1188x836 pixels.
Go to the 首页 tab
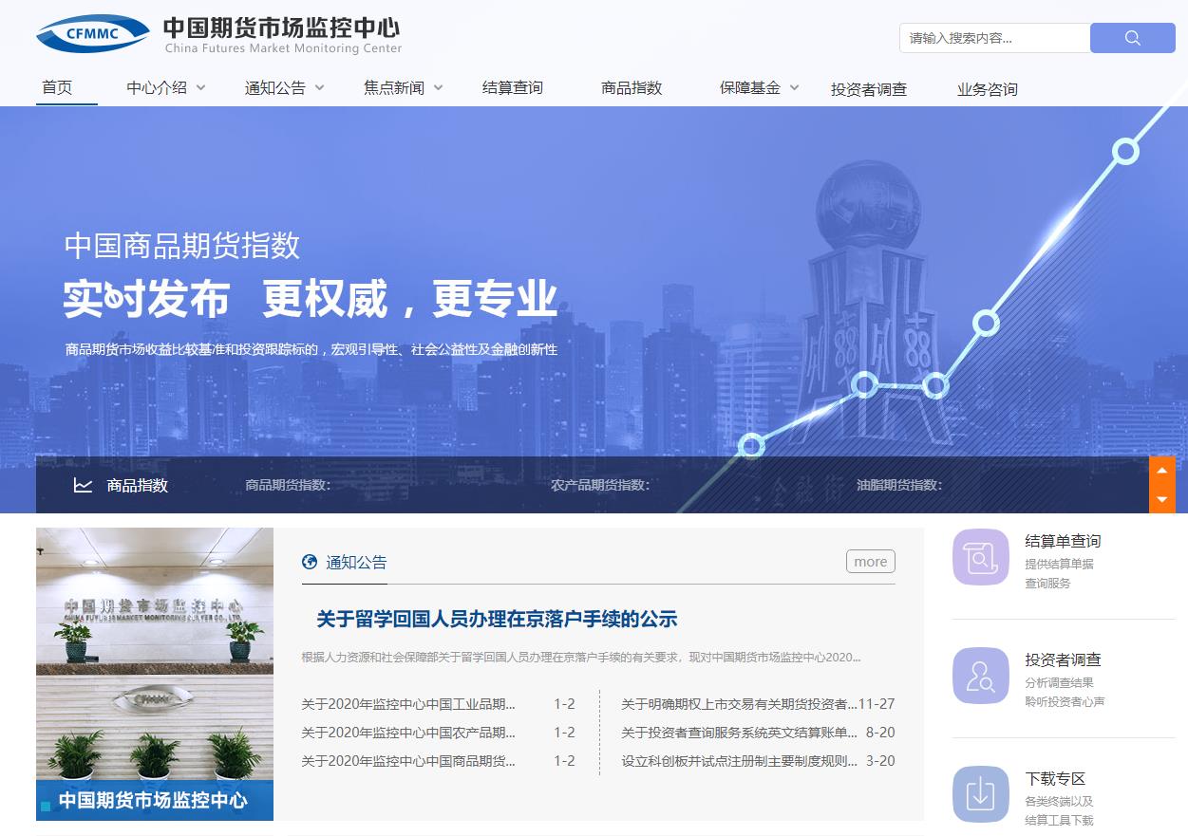click(x=57, y=87)
